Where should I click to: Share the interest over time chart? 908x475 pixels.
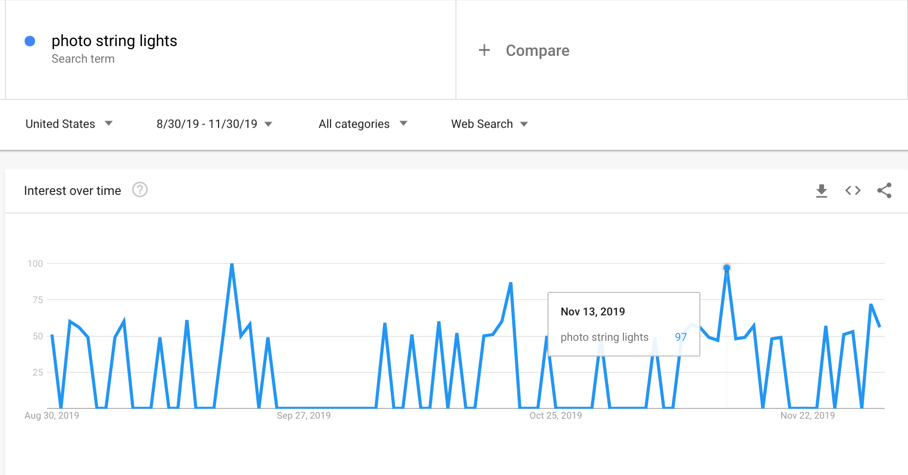(x=884, y=190)
